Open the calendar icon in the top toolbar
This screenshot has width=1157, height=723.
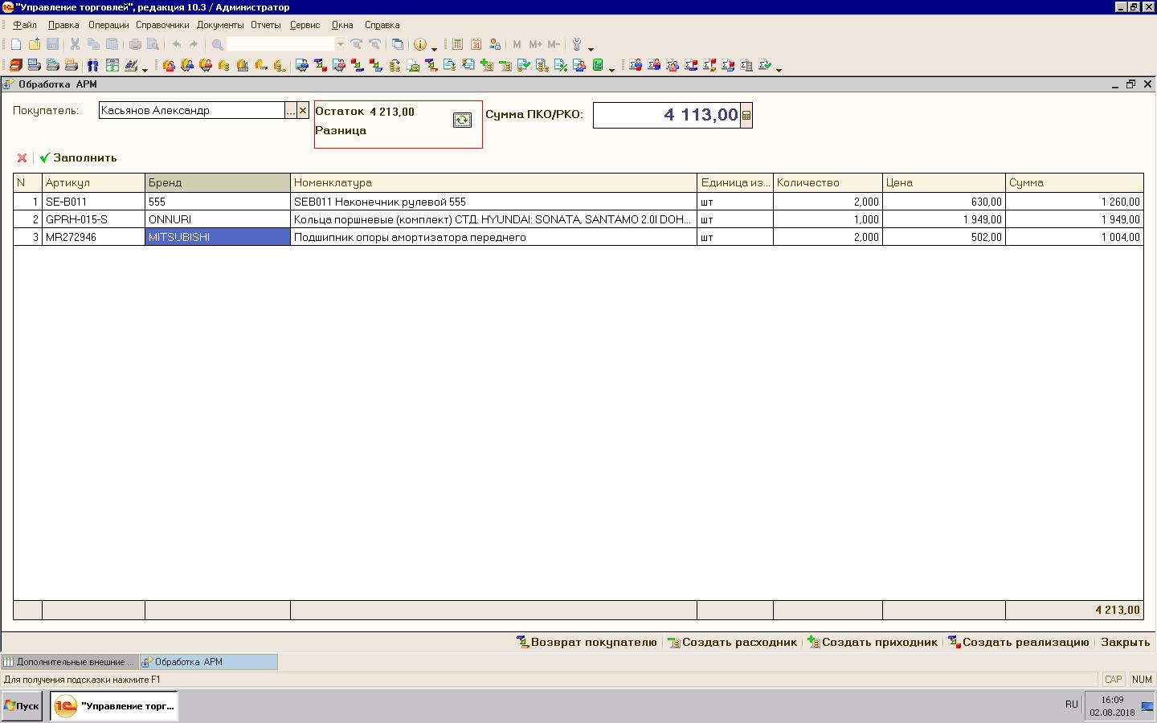click(x=476, y=45)
